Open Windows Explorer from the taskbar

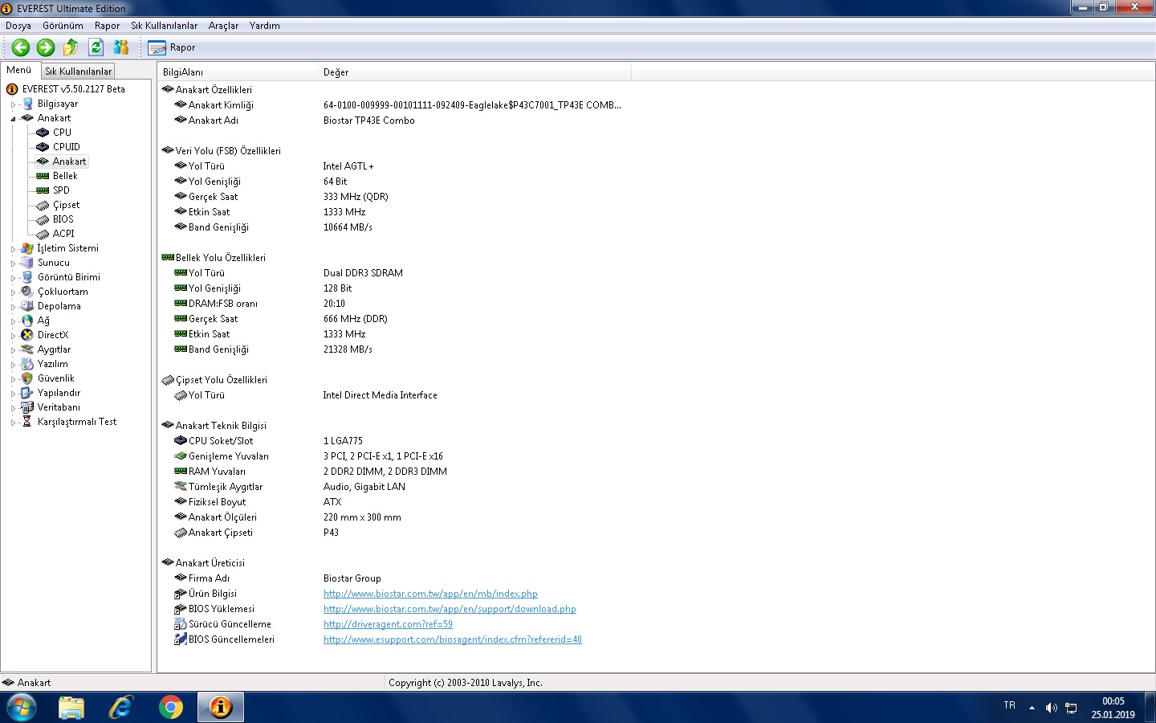pos(71,708)
